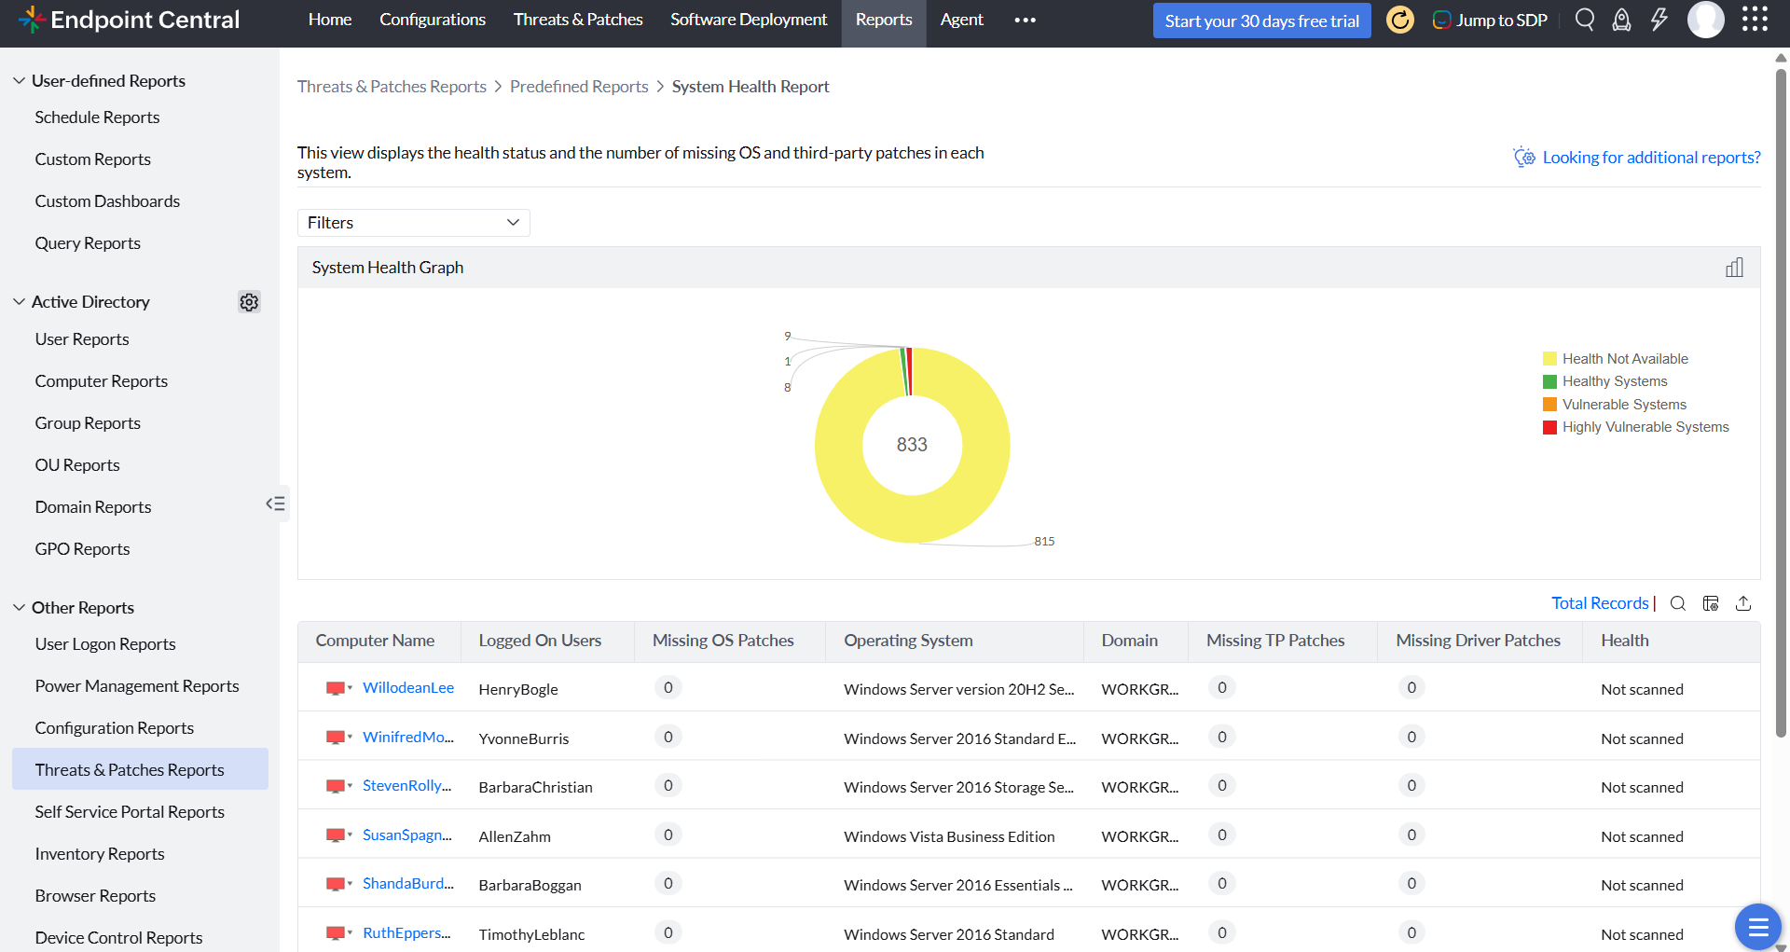The height and width of the screenshot is (952, 1790).
Task: Open the refresh circle icon in header
Action: 1399,20
